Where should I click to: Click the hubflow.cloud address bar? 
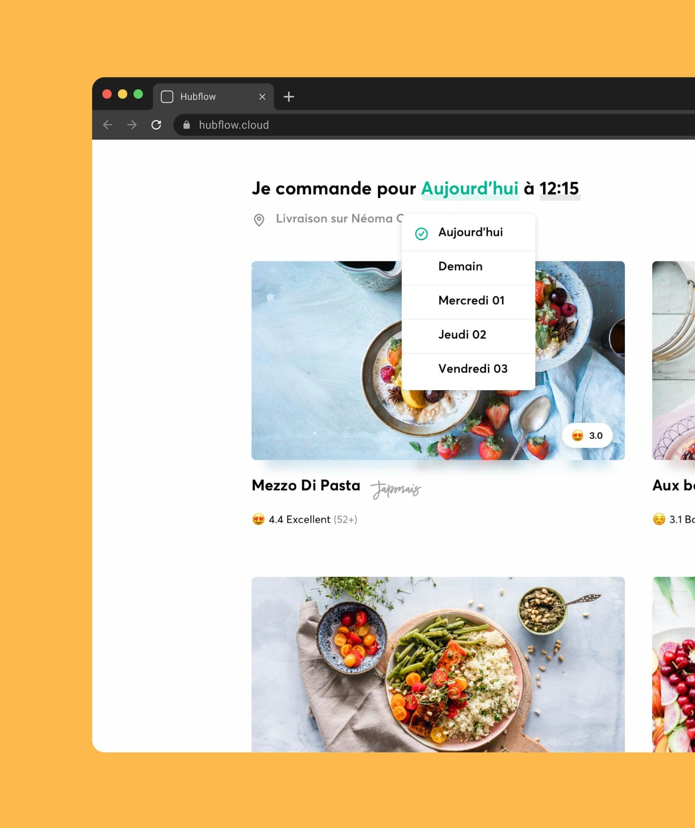tap(435, 125)
